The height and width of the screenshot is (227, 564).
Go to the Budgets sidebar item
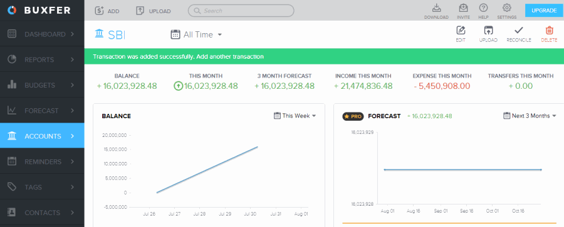click(42, 85)
